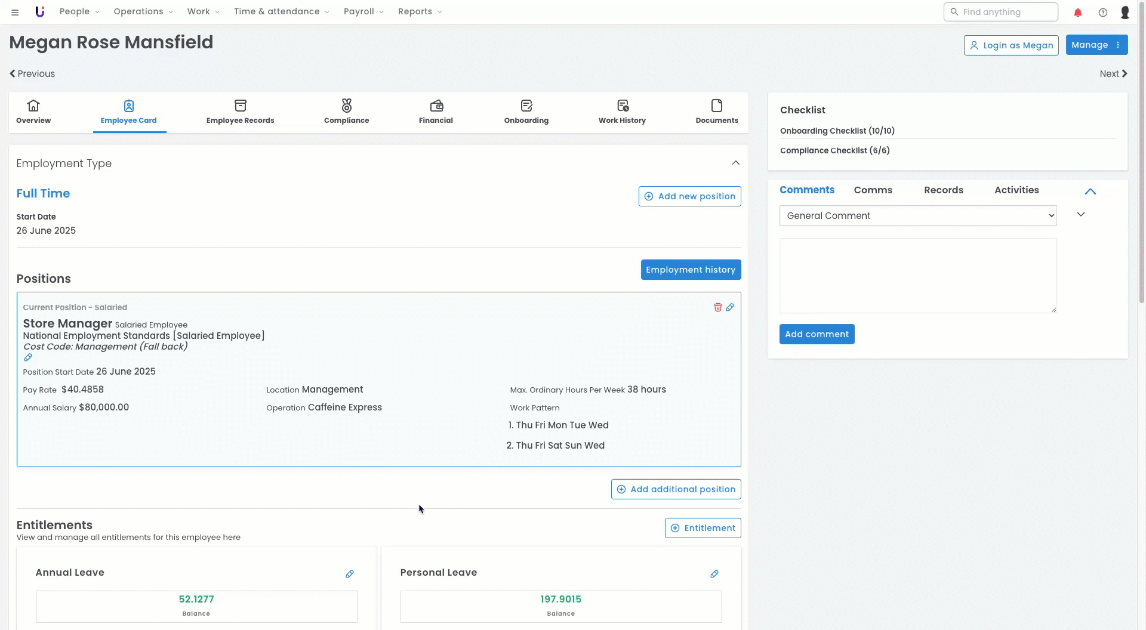Open the General Comment dropdown
1146x630 pixels.
917,216
